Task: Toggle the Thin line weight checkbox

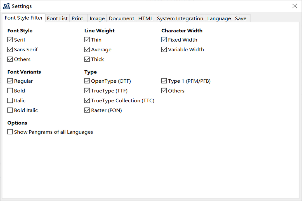Action: pyautogui.click(x=87, y=40)
